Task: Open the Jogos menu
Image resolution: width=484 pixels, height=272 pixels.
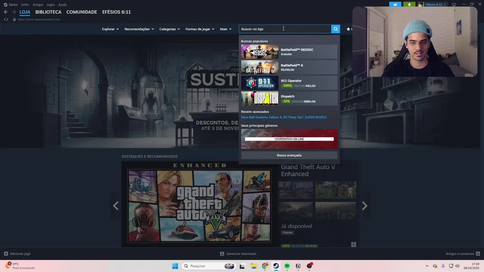Action: pos(51,5)
